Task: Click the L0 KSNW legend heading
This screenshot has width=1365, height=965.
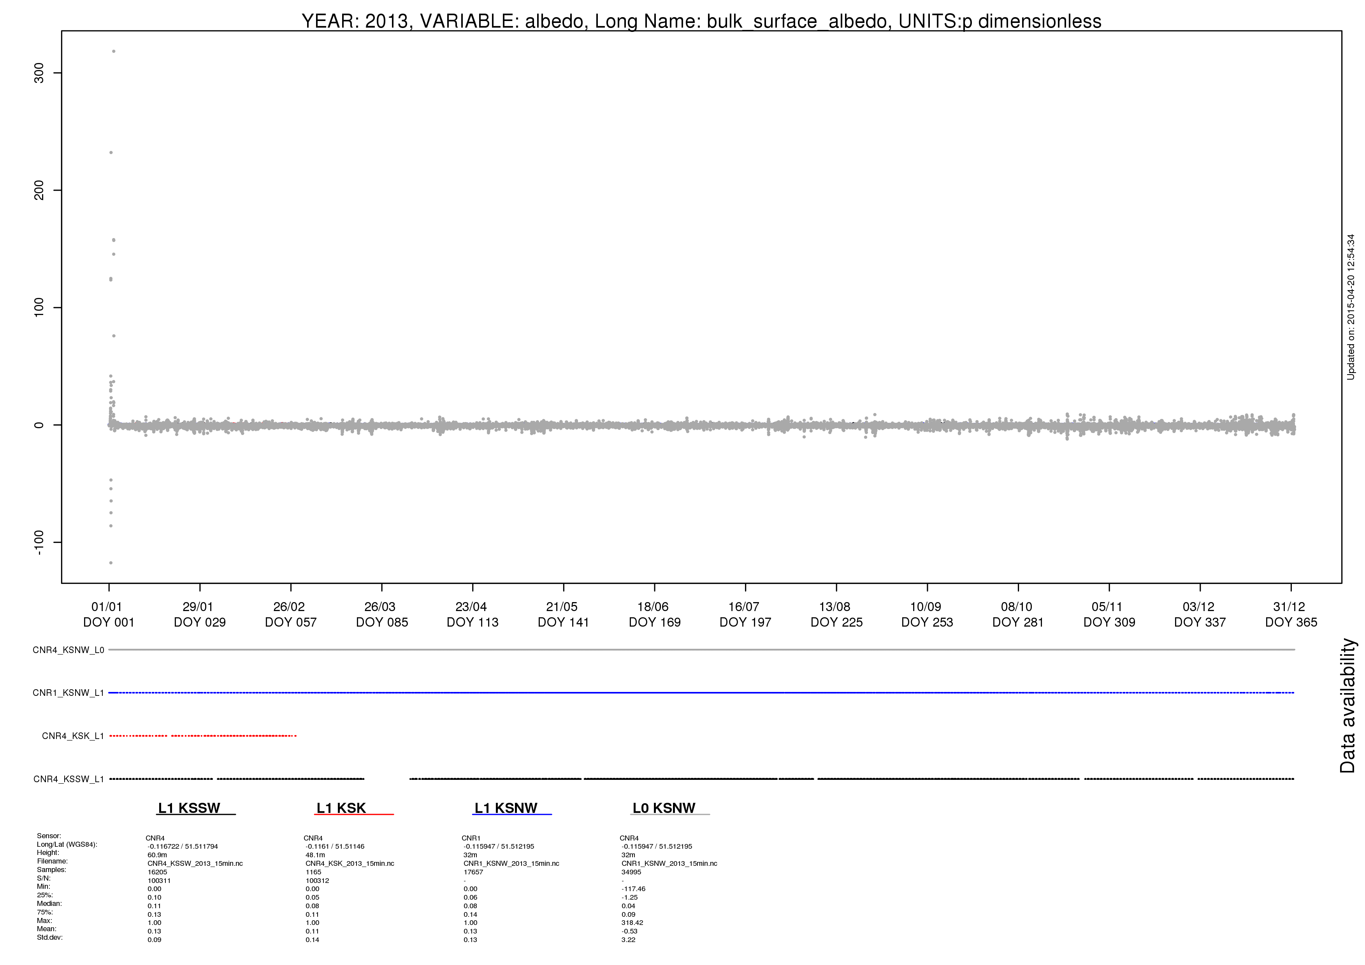Action: point(664,808)
